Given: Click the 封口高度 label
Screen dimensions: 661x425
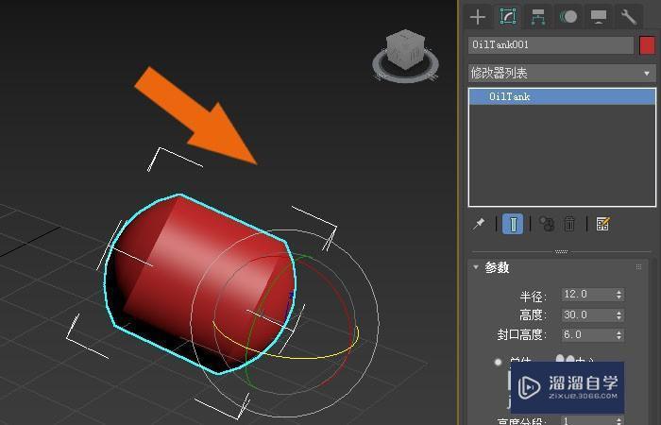Looking at the screenshot, I should point(522,335).
